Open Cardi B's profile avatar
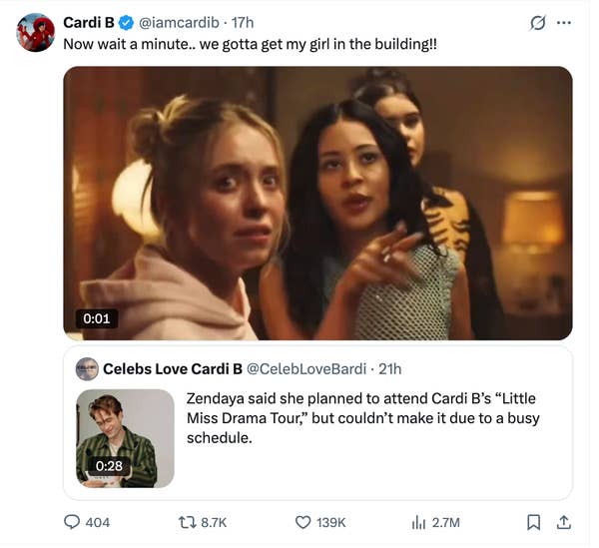The height and width of the screenshot is (548, 599). point(35,33)
